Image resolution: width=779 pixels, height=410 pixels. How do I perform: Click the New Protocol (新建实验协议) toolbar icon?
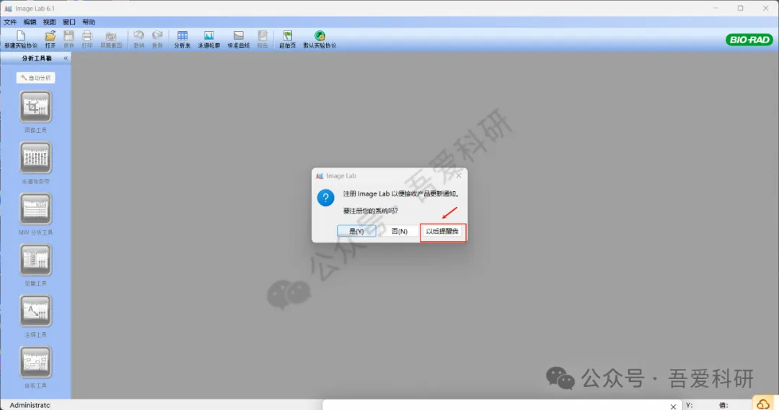point(21,36)
